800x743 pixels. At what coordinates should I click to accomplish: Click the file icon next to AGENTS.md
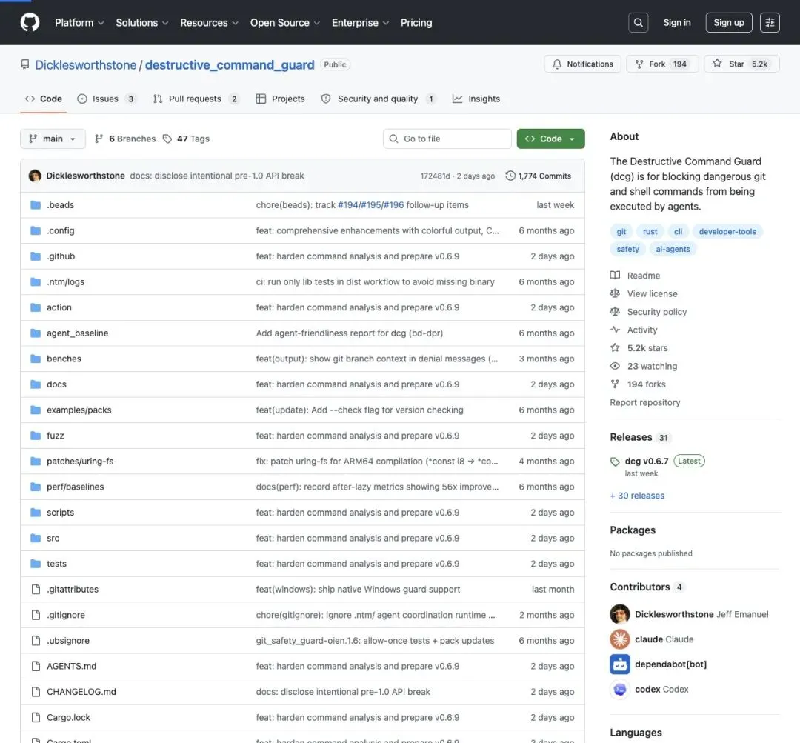(x=36, y=666)
